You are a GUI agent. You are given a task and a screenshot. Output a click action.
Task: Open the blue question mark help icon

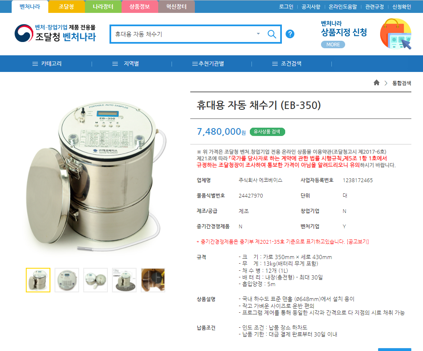point(290,34)
